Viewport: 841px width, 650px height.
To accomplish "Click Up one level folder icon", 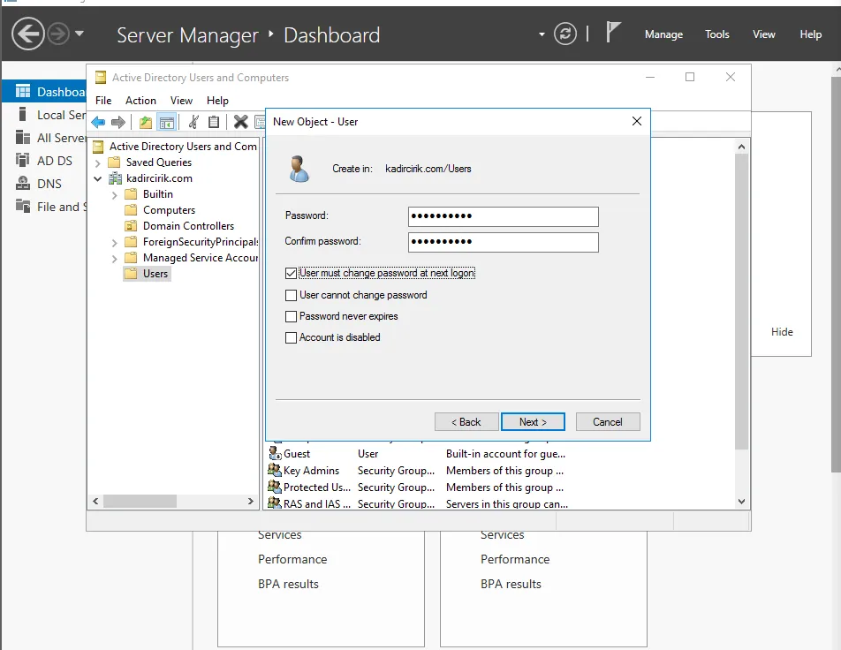I will coord(146,122).
